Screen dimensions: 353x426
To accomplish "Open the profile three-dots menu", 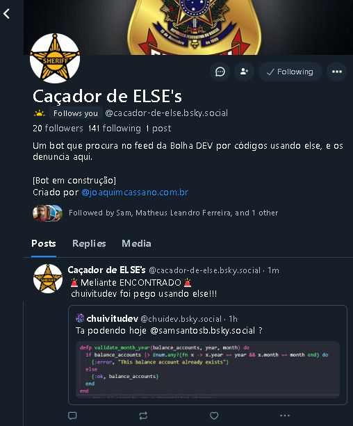I will click(337, 72).
